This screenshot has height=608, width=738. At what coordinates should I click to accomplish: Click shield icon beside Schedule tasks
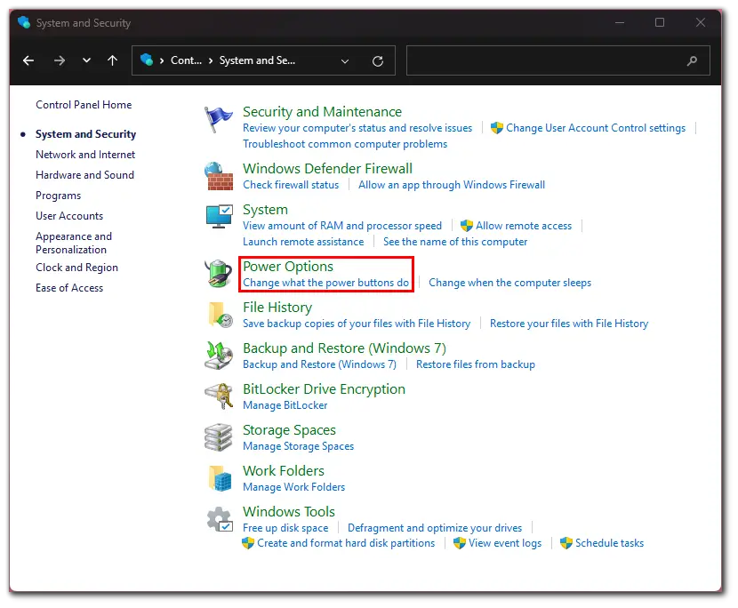point(566,543)
